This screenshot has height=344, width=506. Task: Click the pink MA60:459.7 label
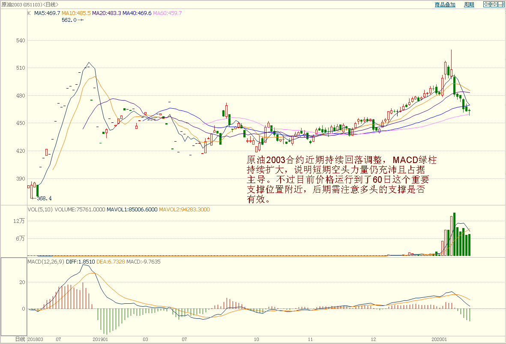[x=168, y=13]
